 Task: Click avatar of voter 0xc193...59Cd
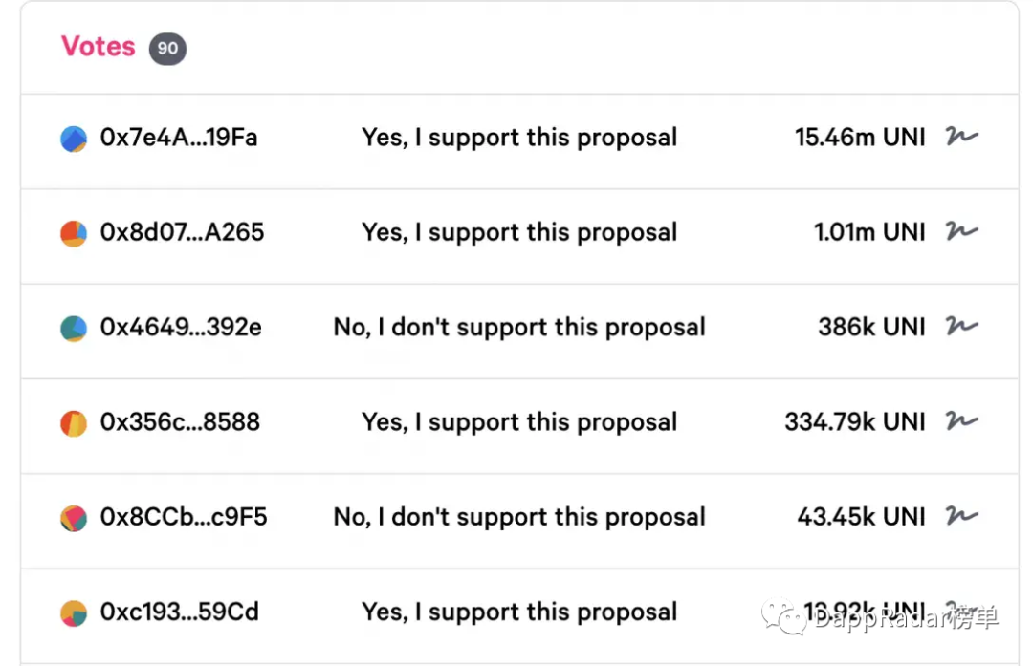pos(74,613)
